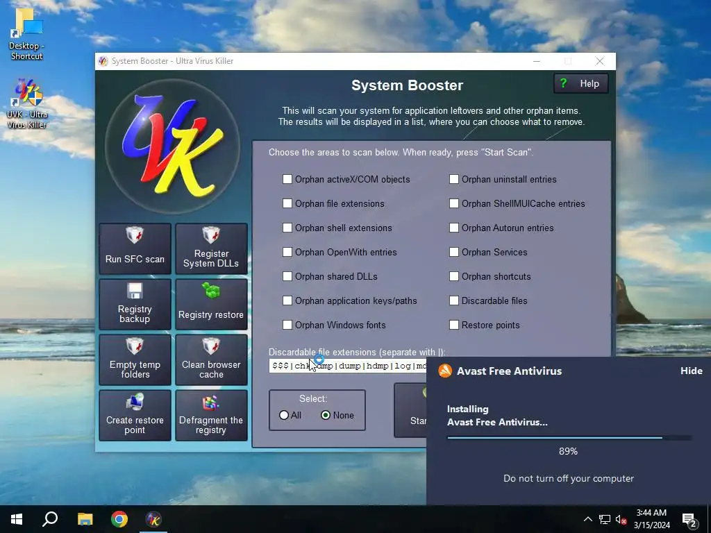The width and height of the screenshot is (711, 533).
Task: Click the Avast logo in popup
Action: coord(445,371)
